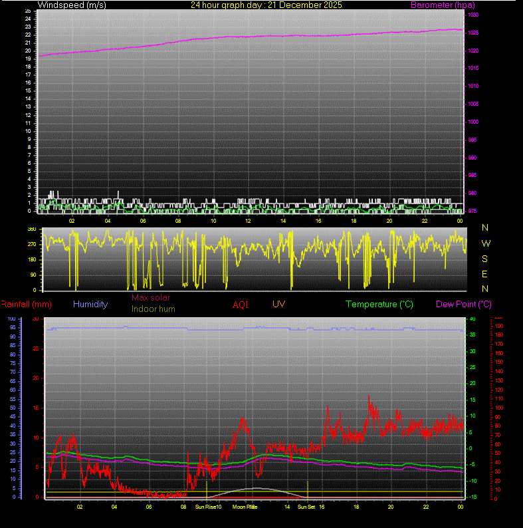Viewport: 523px width, 528px height.
Task: Click the 'Rainfall (mm)' legend label
Action: [27, 305]
